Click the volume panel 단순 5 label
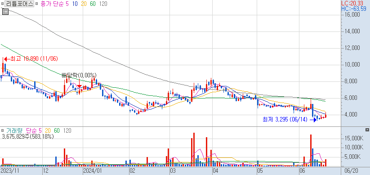The image size is (370, 175). 34,130
